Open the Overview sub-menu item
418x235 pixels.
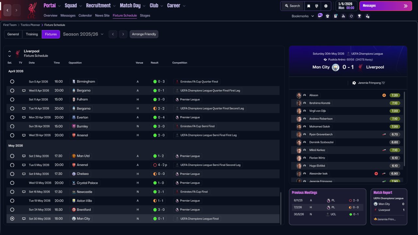(x=51, y=16)
